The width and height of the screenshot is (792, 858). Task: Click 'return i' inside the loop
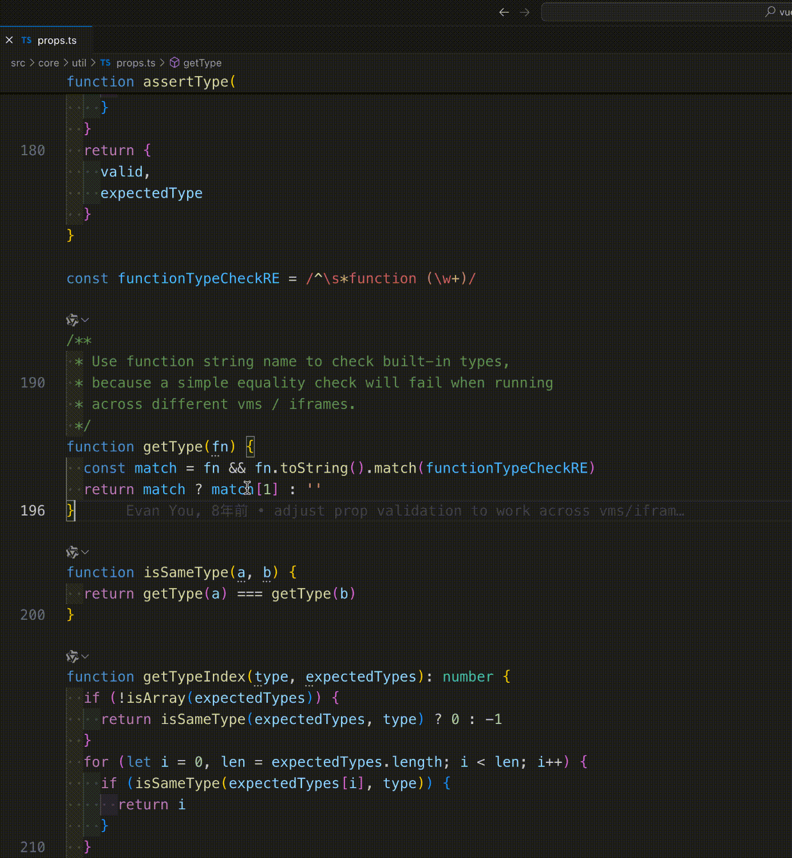[x=152, y=805]
